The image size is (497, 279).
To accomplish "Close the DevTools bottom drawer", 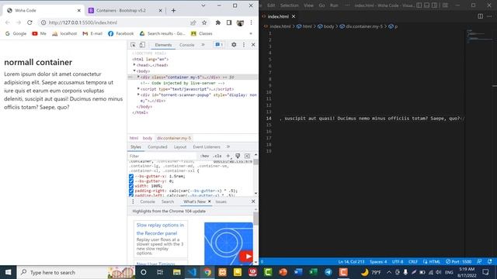I will pyautogui.click(x=253, y=201).
